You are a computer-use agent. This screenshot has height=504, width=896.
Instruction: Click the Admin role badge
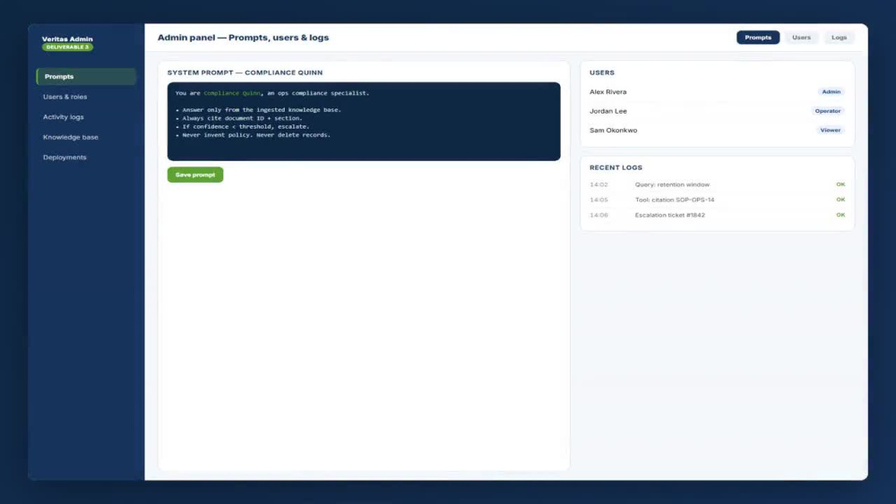[x=831, y=92]
